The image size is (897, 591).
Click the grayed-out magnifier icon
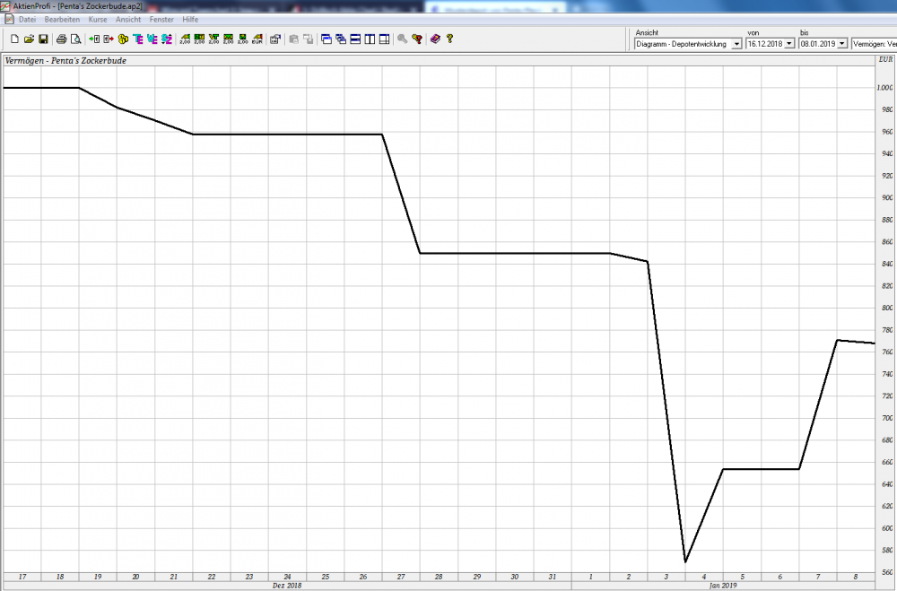click(402, 39)
